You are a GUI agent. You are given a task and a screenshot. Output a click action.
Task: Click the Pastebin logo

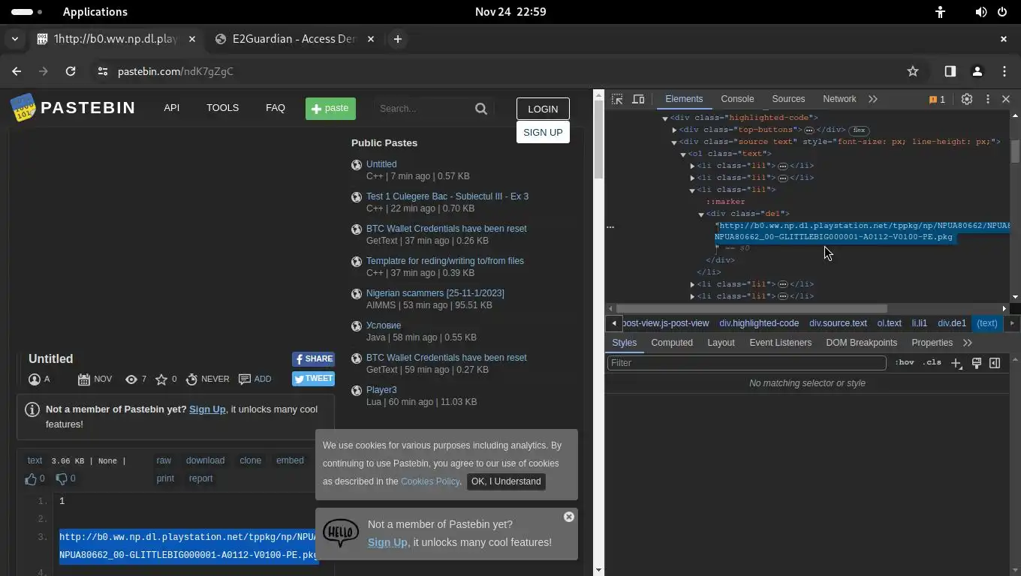[73, 108]
